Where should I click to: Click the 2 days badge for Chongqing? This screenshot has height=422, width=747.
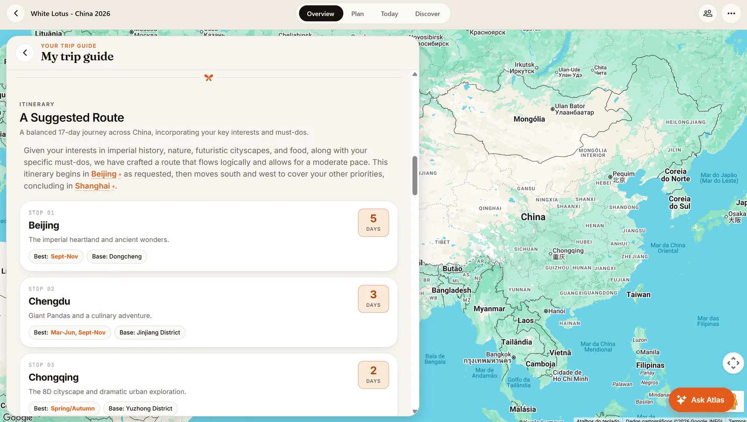click(373, 375)
